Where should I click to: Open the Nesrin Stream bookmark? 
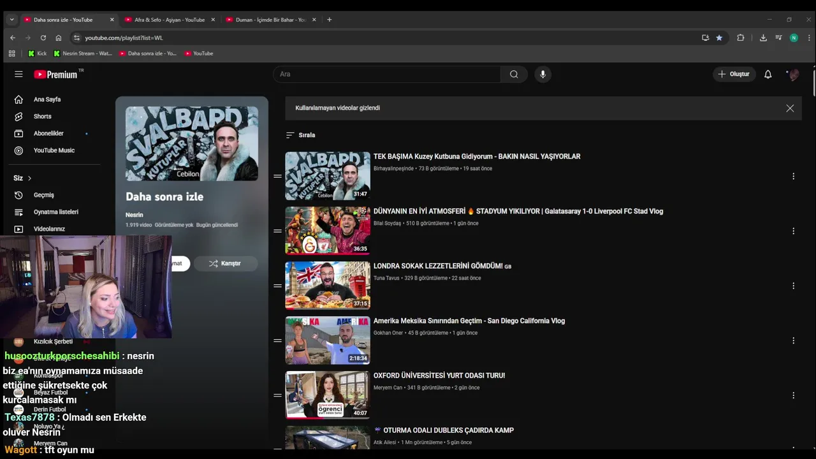point(82,54)
